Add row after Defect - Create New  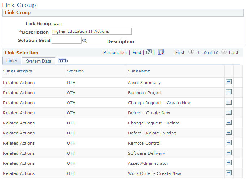click(x=229, y=112)
